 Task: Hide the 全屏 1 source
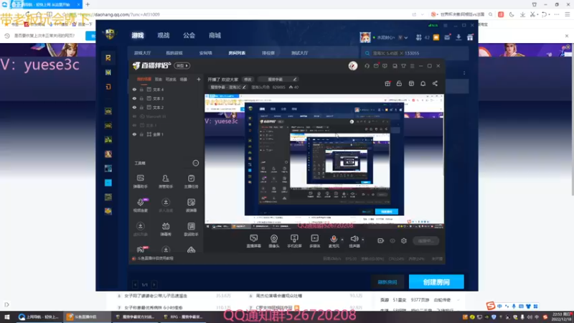pyautogui.click(x=134, y=134)
